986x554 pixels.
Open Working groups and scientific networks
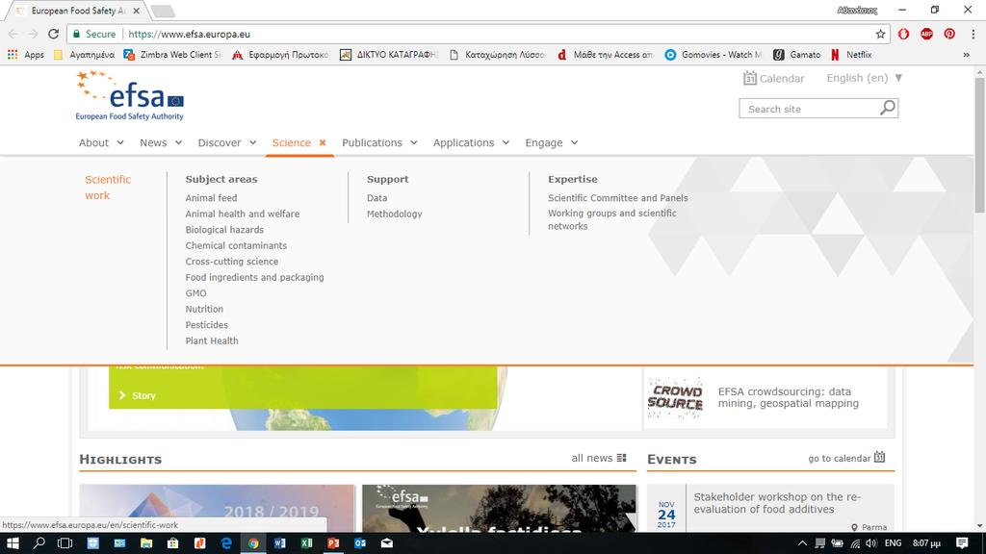pyautogui.click(x=611, y=220)
